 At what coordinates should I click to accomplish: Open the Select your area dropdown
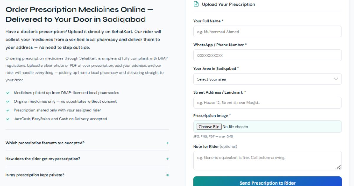pos(267,79)
